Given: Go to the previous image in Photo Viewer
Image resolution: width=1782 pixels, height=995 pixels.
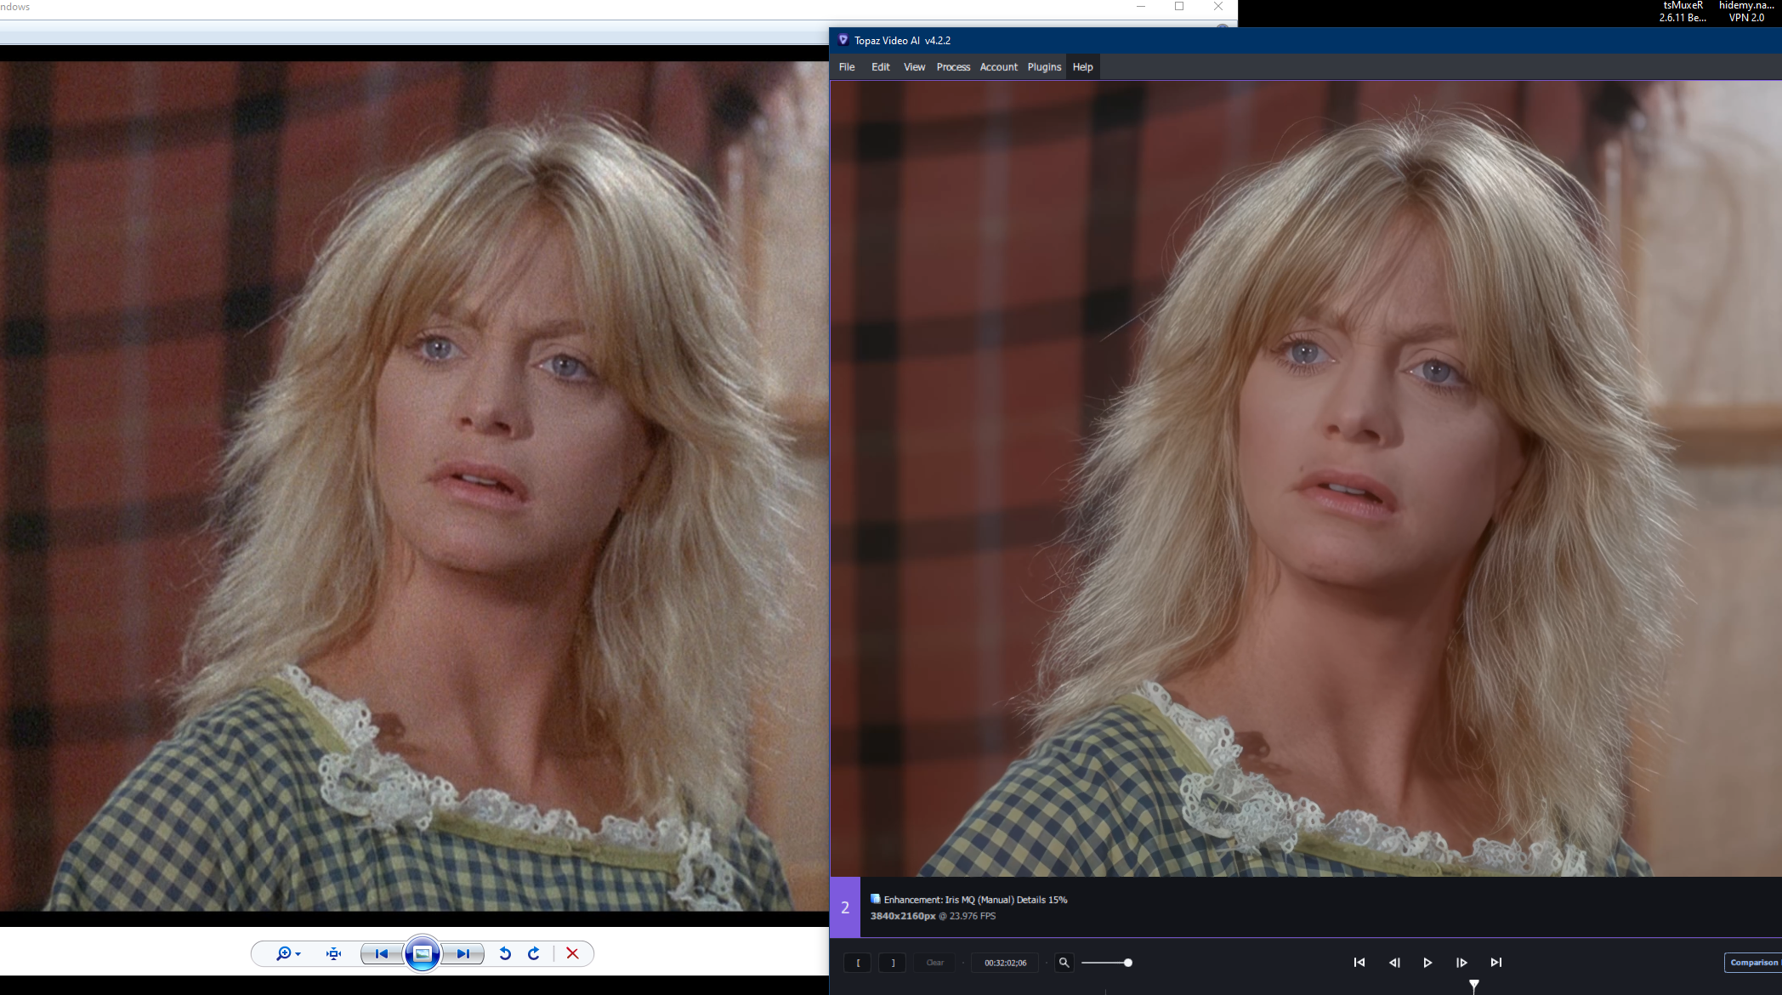Looking at the screenshot, I should [x=382, y=954].
